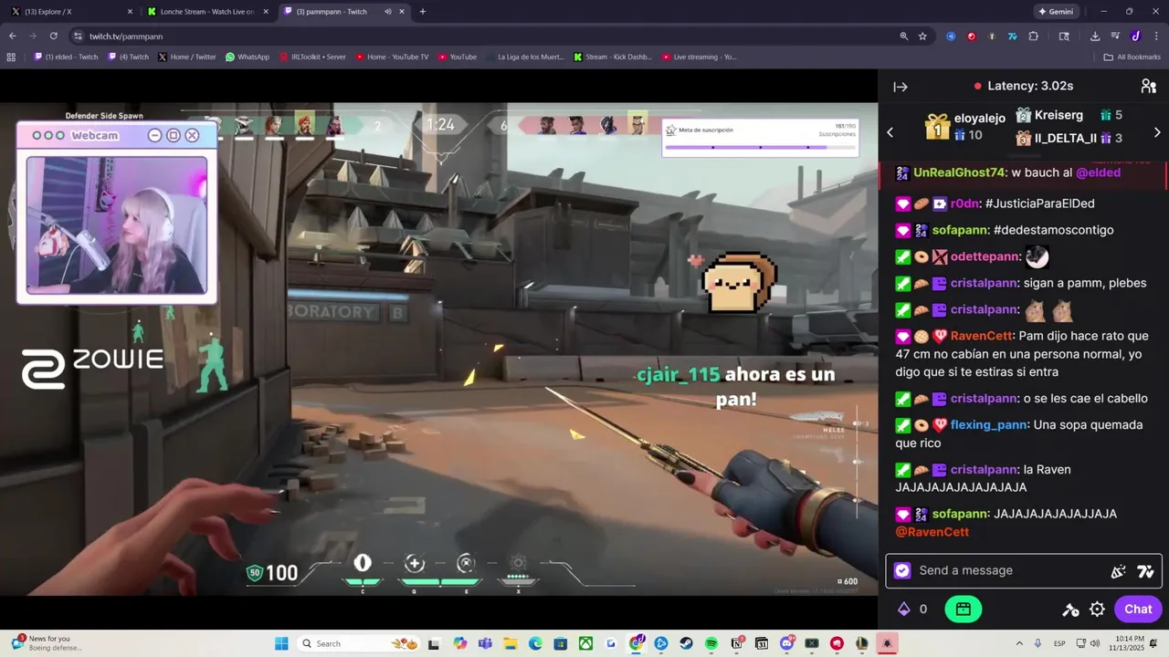Open Discord from the taskbar
1169x657 pixels.
tap(786, 643)
